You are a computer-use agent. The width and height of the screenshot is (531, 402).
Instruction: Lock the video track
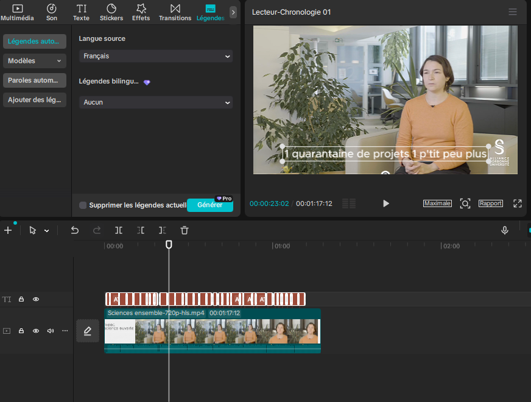21,331
